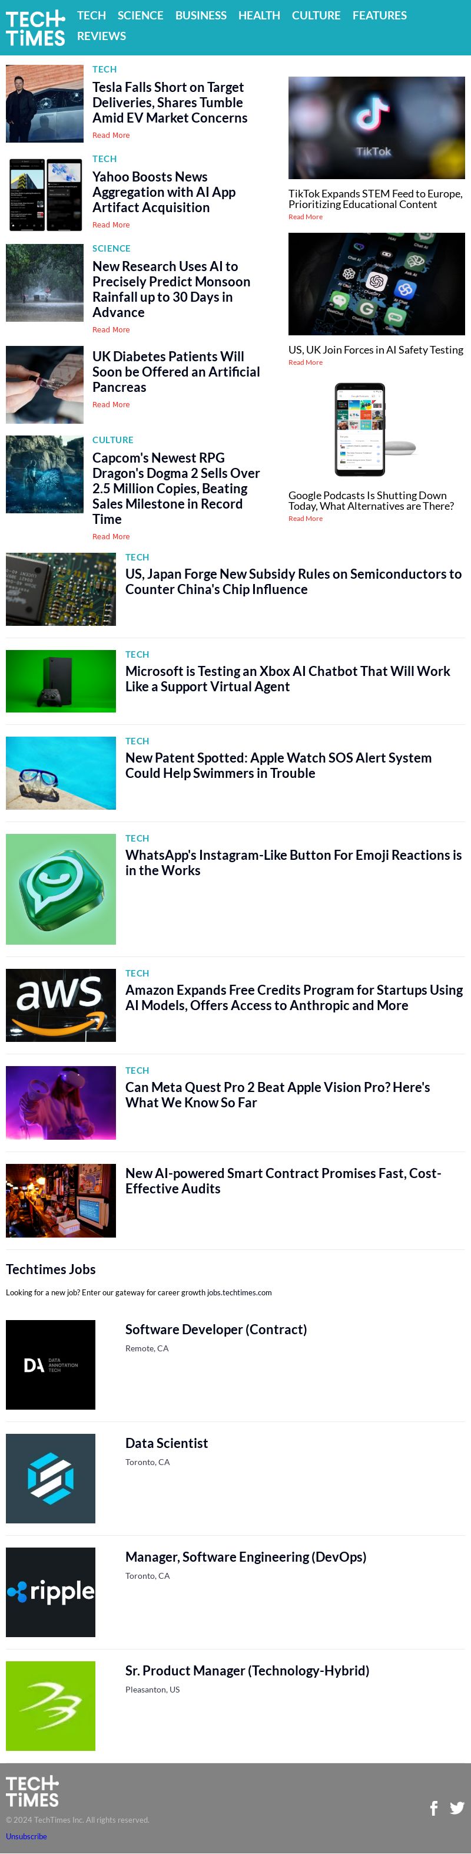Open the AWS logo thumbnail
Viewport: 471px width, 1854px height.
[61, 1005]
